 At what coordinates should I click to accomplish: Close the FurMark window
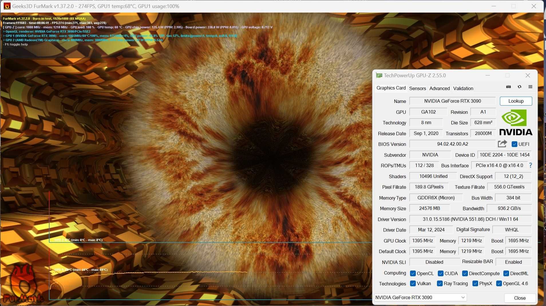[x=534, y=6]
